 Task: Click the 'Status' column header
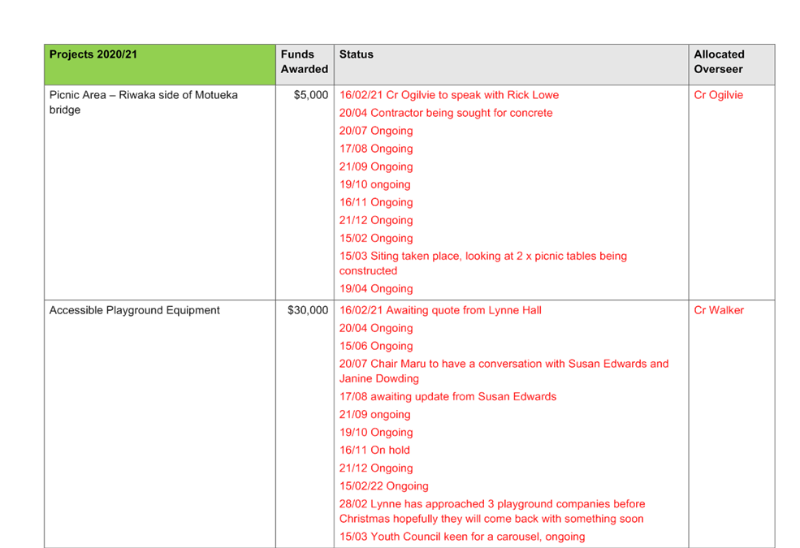(511, 65)
